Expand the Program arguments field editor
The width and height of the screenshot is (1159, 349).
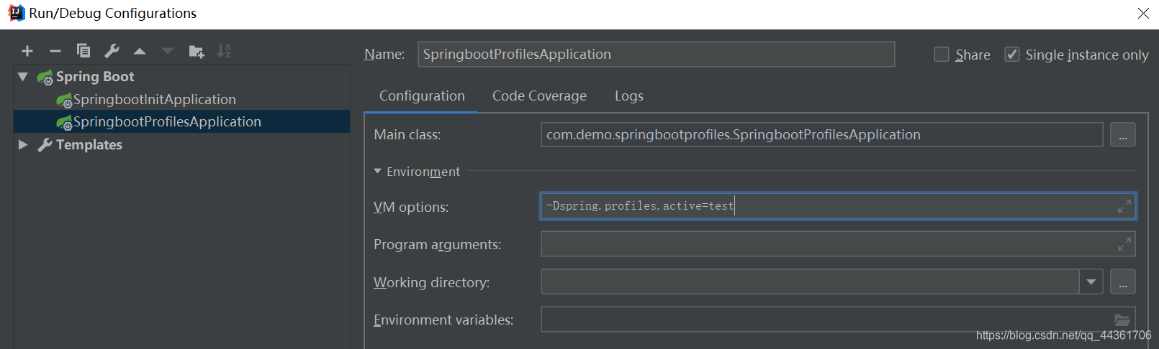[1124, 245]
